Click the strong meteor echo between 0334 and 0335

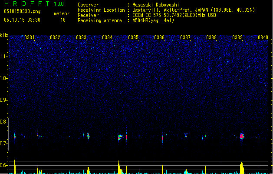(x=120, y=137)
